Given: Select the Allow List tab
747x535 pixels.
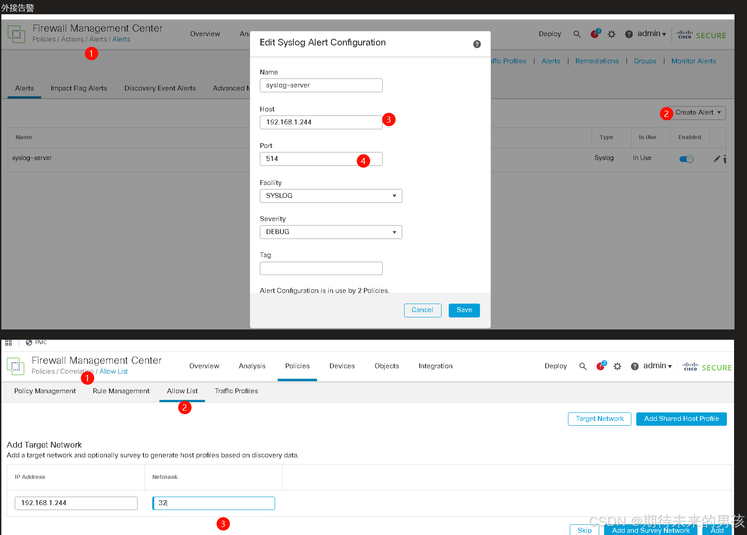Looking at the screenshot, I should click(x=182, y=391).
